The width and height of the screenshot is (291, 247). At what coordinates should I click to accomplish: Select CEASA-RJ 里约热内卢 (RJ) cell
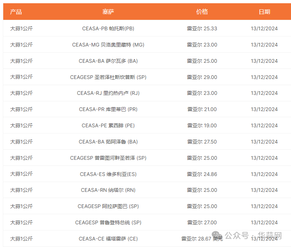(x=108, y=93)
